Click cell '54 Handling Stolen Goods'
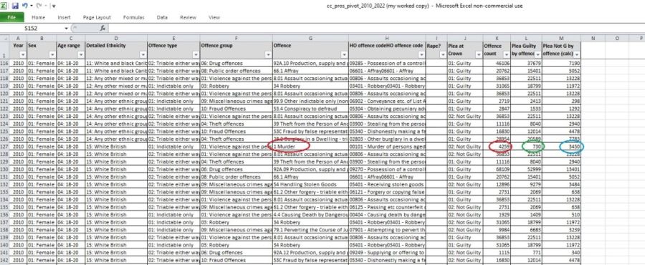 coord(310,184)
